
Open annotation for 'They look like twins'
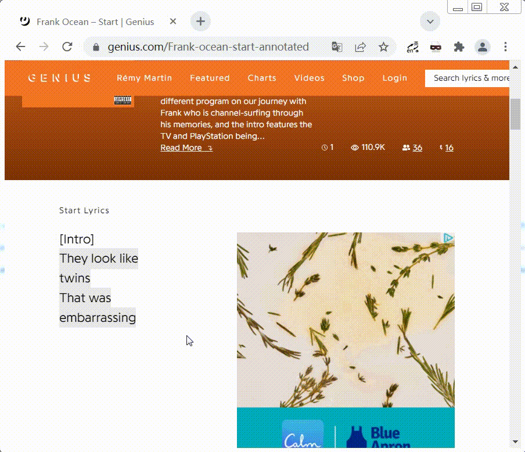(99, 268)
